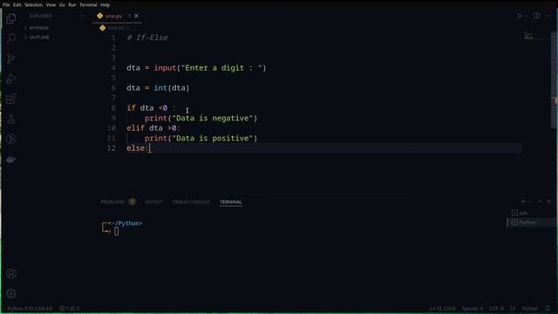
Task: Open the Help menu
Action: (105, 5)
